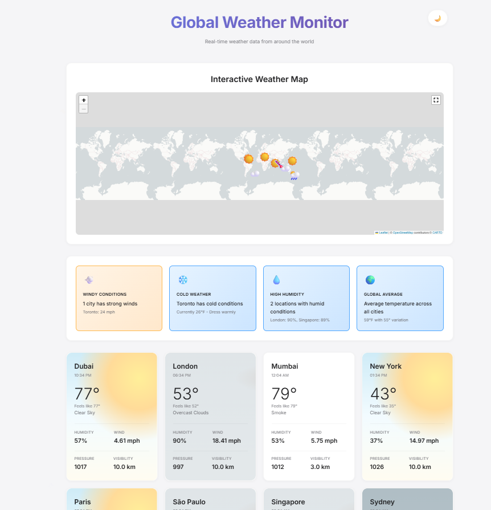Click New York's pressure value 1026

click(377, 467)
